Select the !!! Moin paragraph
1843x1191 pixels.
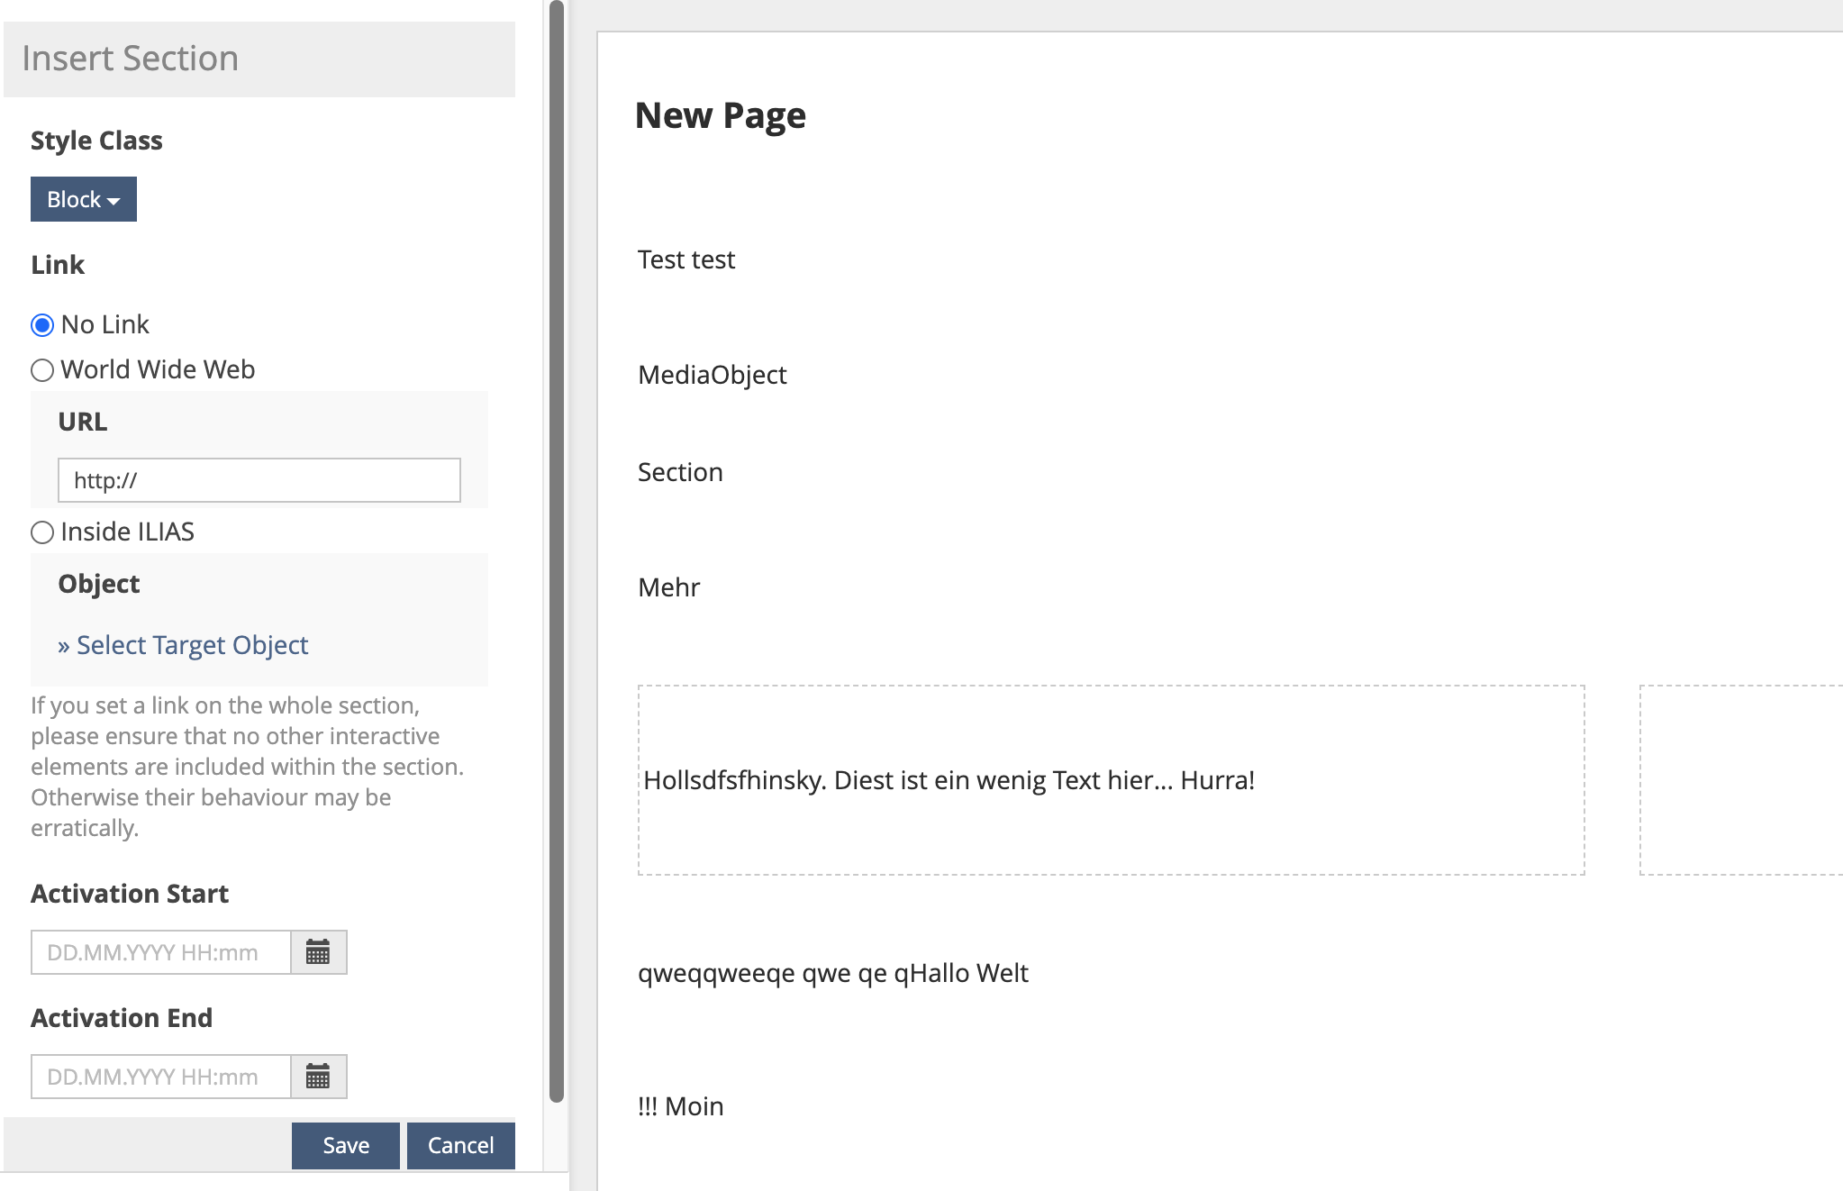point(680,1106)
